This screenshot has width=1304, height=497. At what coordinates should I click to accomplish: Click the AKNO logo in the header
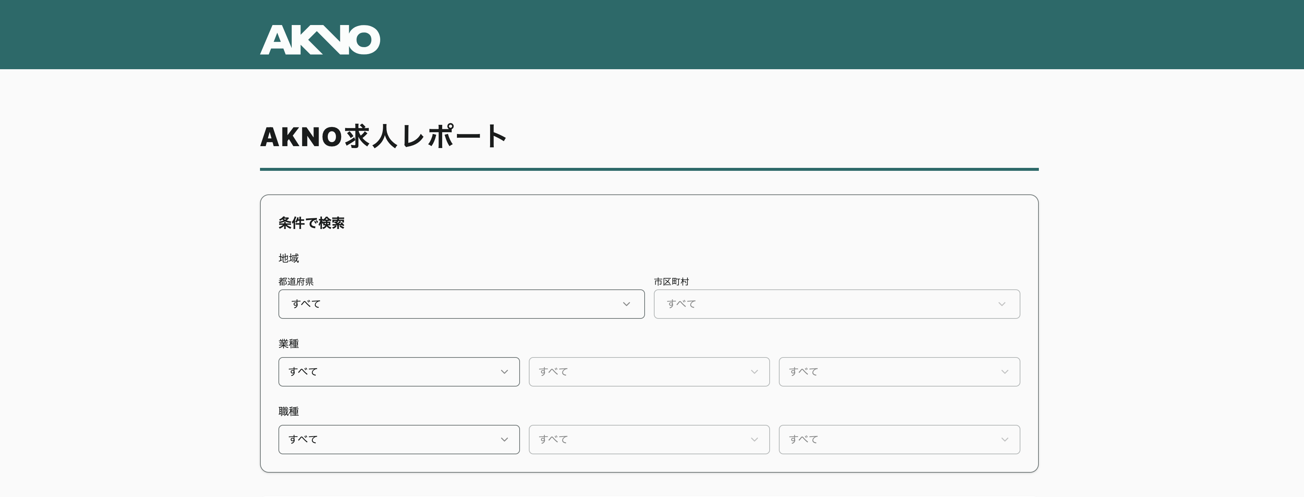[319, 40]
